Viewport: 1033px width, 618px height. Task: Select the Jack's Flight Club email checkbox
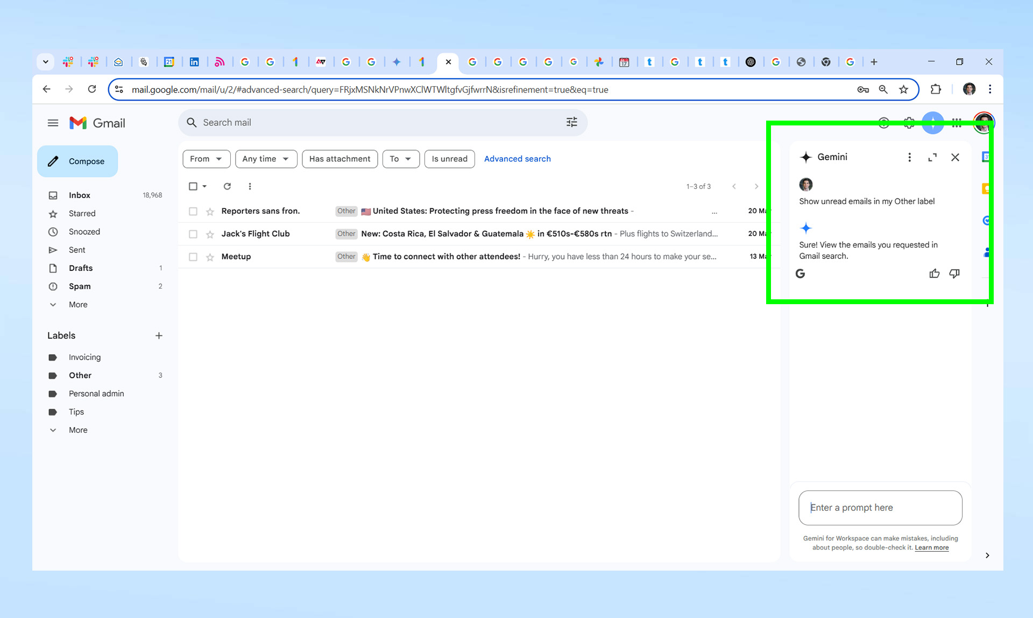193,234
